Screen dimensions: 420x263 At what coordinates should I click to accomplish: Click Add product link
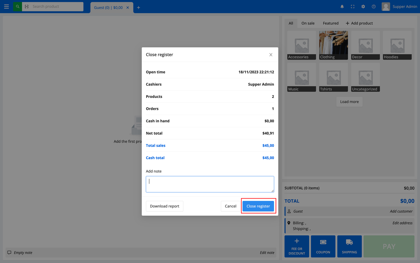(359, 23)
